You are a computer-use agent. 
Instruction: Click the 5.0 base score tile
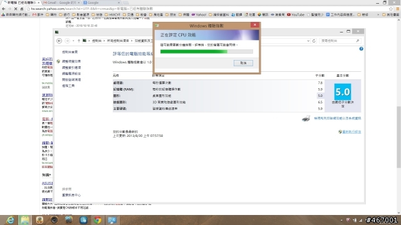(x=343, y=92)
